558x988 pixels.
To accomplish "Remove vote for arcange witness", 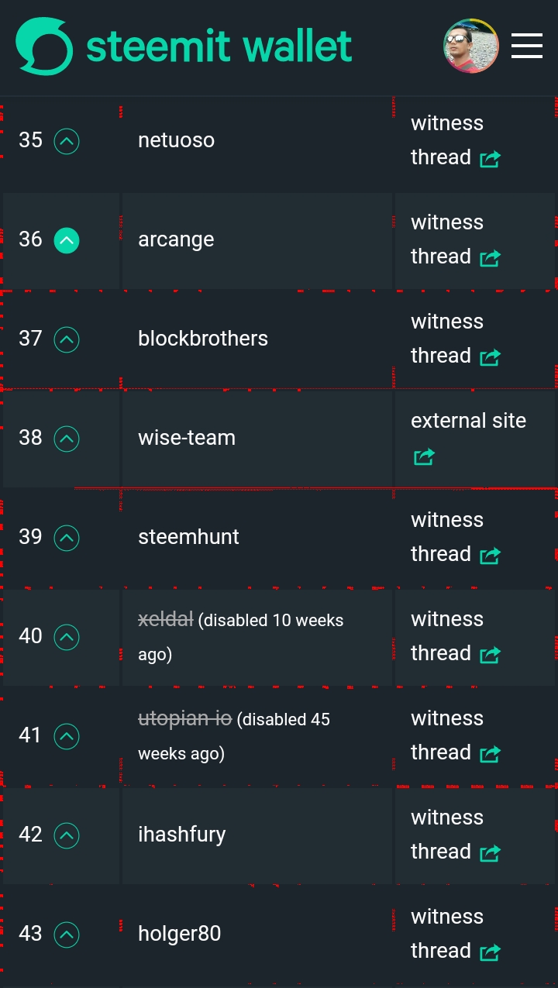I will click(67, 240).
